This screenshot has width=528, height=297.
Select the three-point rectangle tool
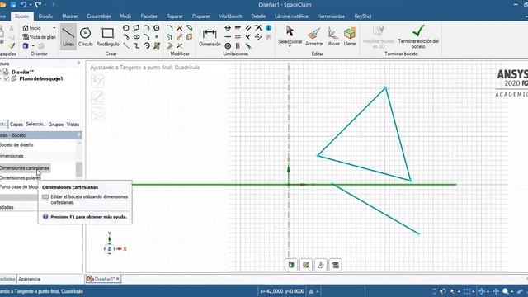click(x=136, y=28)
